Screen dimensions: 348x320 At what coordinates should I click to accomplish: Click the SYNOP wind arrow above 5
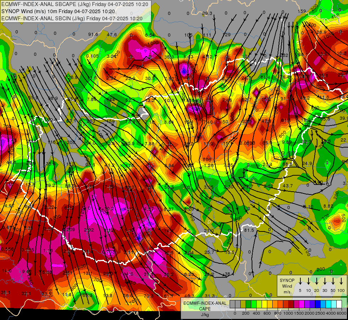tap(300, 281)
